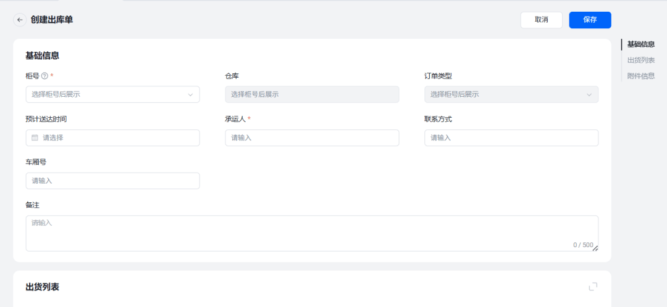Click the disabled 仓库 field
The width and height of the screenshot is (667, 307).
pos(312,94)
